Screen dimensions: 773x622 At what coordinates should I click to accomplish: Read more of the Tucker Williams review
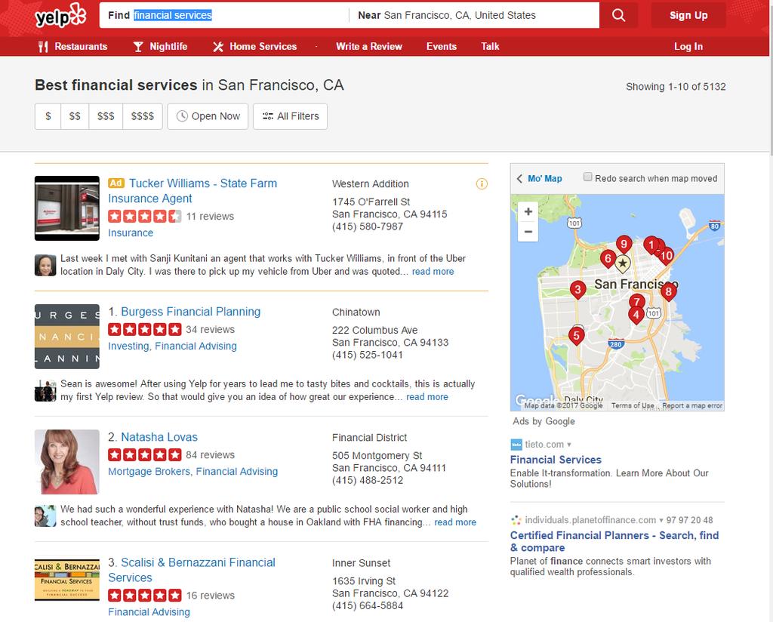[433, 272]
